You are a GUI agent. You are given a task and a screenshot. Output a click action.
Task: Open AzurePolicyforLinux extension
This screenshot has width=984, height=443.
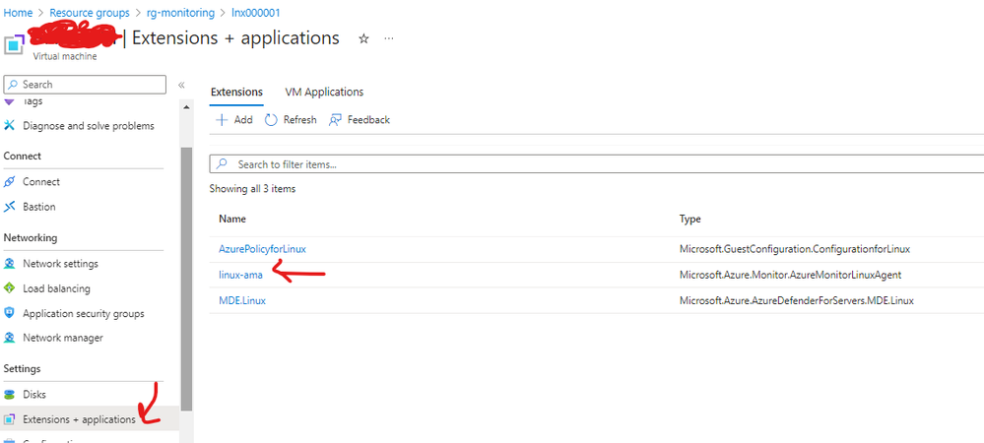pyautogui.click(x=262, y=249)
